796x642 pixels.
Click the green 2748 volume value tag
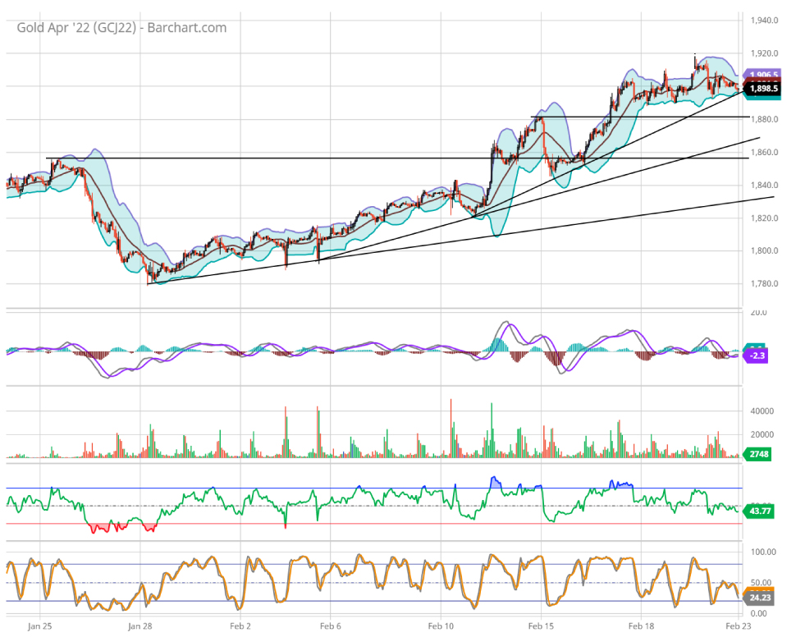[x=758, y=453]
